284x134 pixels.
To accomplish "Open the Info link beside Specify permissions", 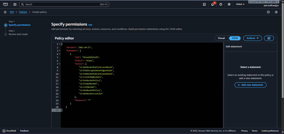I will coord(90,25).
